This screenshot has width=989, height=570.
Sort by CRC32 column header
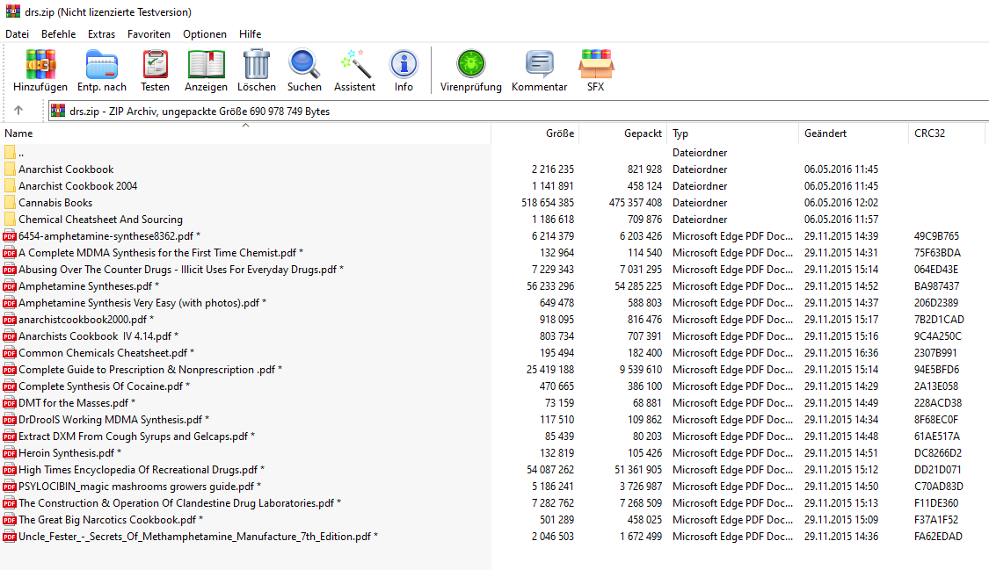click(x=947, y=133)
